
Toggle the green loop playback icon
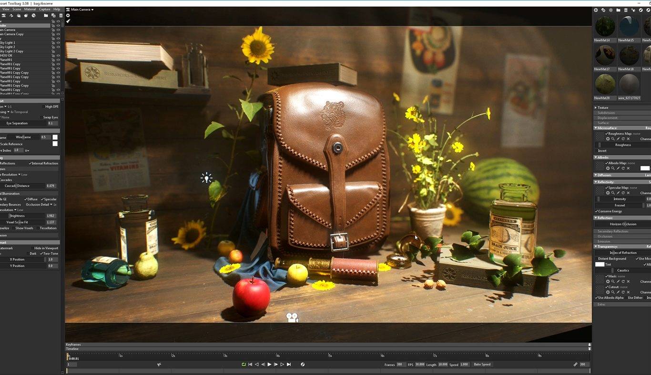click(244, 365)
